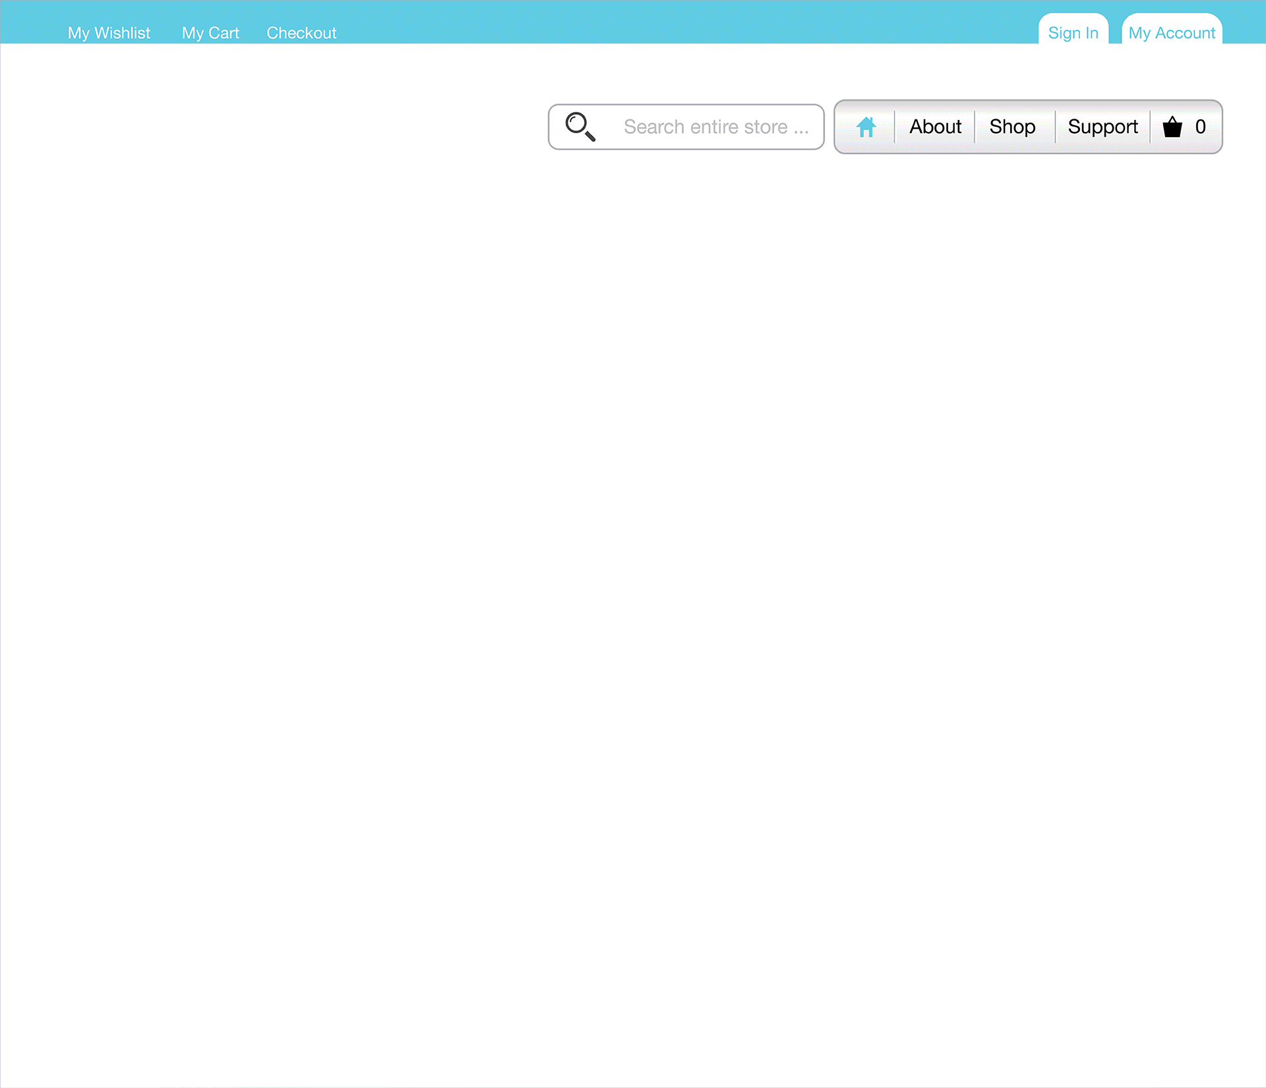The image size is (1266, 1088).
Task: Click the divider left of the basket icon
Action: point(1150,127)
